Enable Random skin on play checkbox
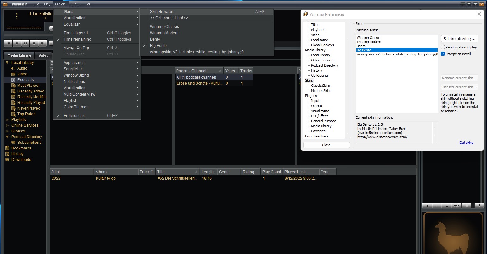 (x=443, y=47)
